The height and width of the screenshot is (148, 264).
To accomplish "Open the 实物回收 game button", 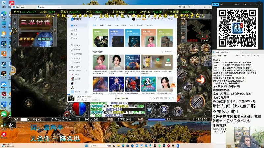I will click(45, 39).
